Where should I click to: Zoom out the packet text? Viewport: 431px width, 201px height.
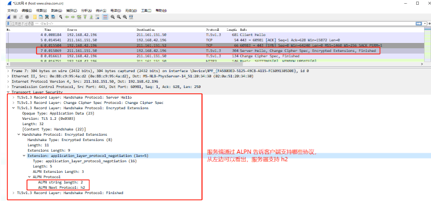pyautogui.click(x=119, y=17)
